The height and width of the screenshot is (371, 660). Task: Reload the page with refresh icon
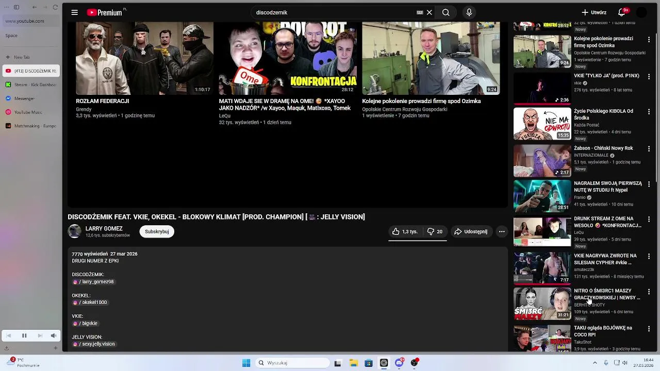pos(55,7)
